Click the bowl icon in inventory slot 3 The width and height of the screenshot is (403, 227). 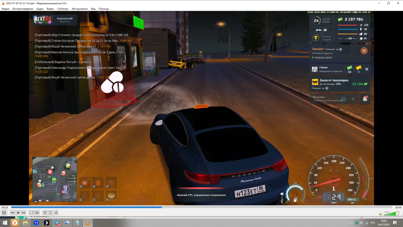point(111,196)
